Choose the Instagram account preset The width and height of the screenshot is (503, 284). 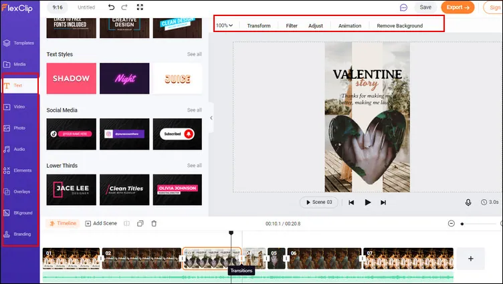[x=124, y=134]
